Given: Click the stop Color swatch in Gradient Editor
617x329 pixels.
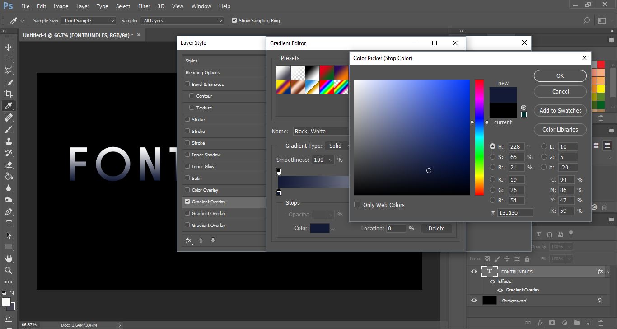Looking at the screenshot, I should [319, 229].
